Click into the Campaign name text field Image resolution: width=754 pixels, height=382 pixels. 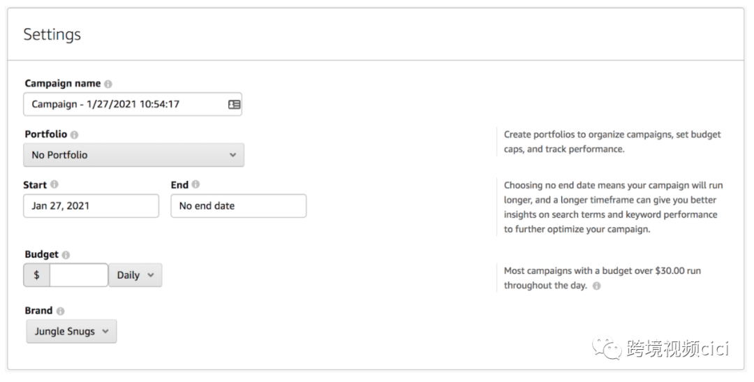[126, 104]
